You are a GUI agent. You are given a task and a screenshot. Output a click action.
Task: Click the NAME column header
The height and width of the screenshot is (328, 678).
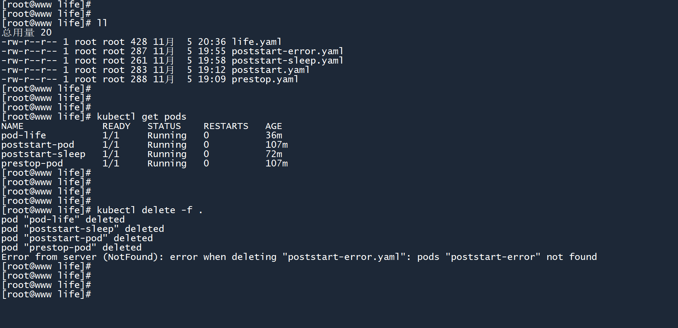12,126
